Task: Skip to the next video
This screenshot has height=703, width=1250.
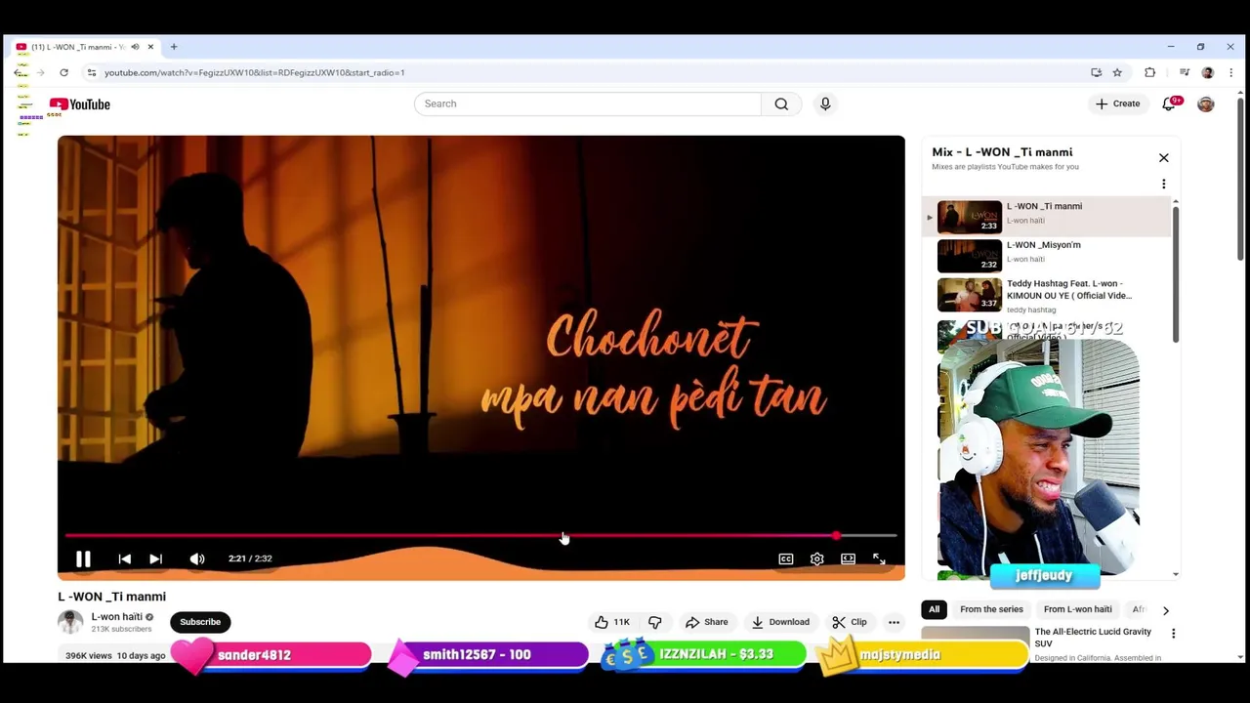Action: 155,558
